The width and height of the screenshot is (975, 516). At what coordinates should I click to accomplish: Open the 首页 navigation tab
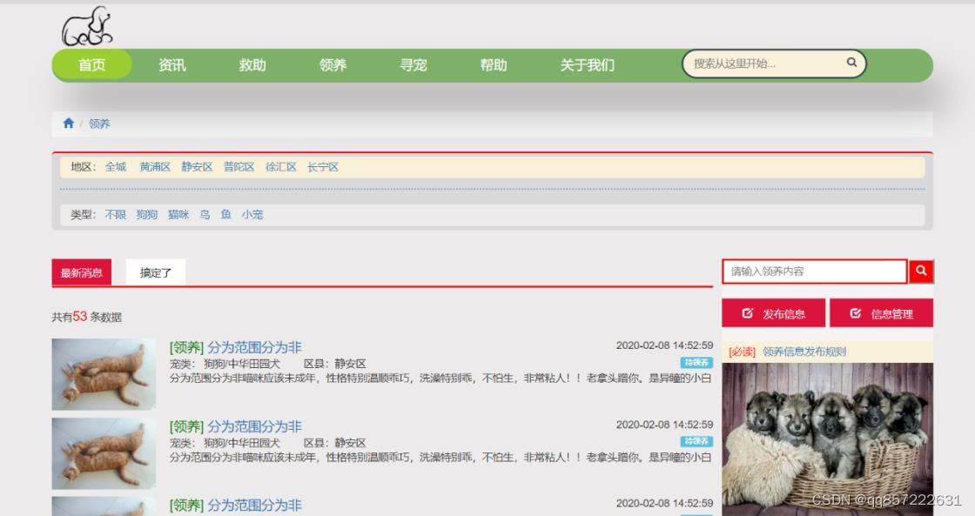pos(92,64)
